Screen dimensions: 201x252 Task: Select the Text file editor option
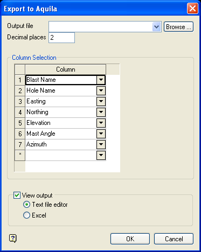click(26, 205)
